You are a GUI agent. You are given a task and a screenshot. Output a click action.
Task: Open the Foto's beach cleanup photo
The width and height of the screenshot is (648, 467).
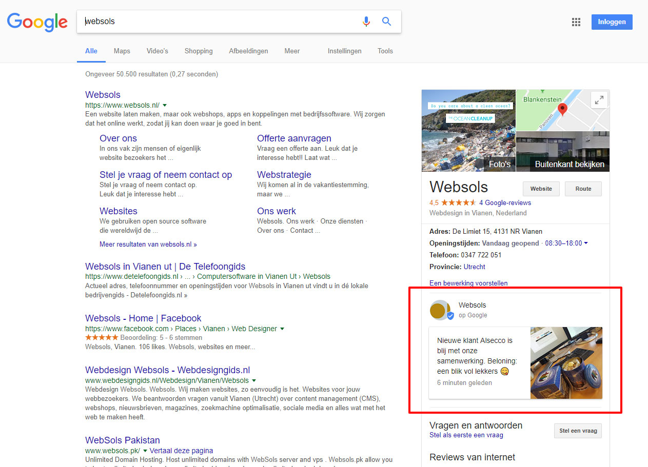pos(468,131)
